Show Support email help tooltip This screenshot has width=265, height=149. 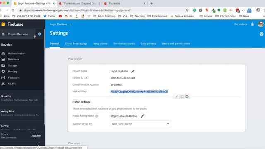(91, 124)
